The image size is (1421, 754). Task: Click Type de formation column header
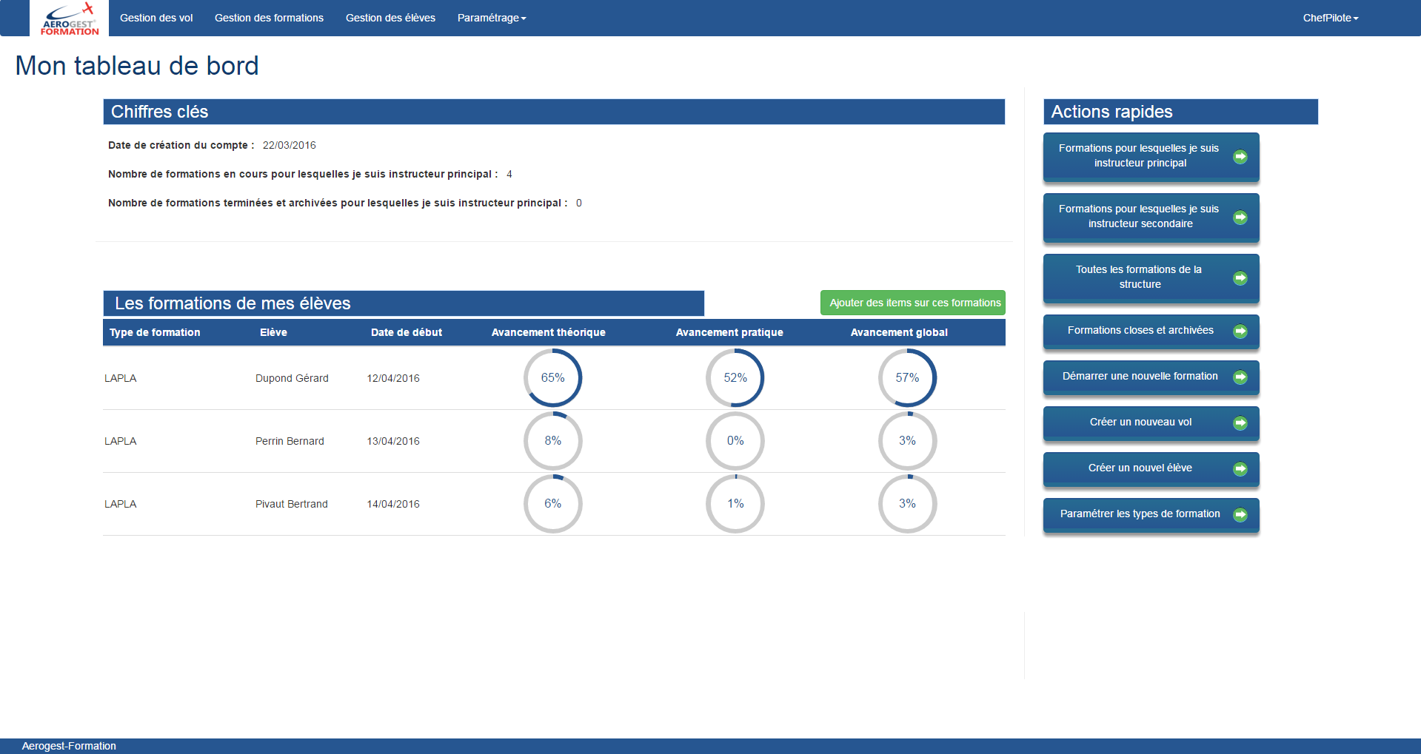pos(155,332)
